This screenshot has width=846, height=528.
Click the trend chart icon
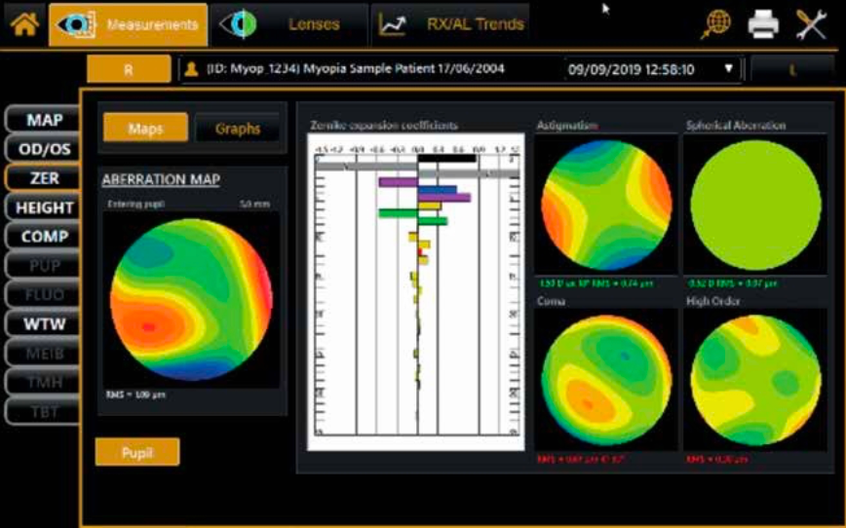392,24
